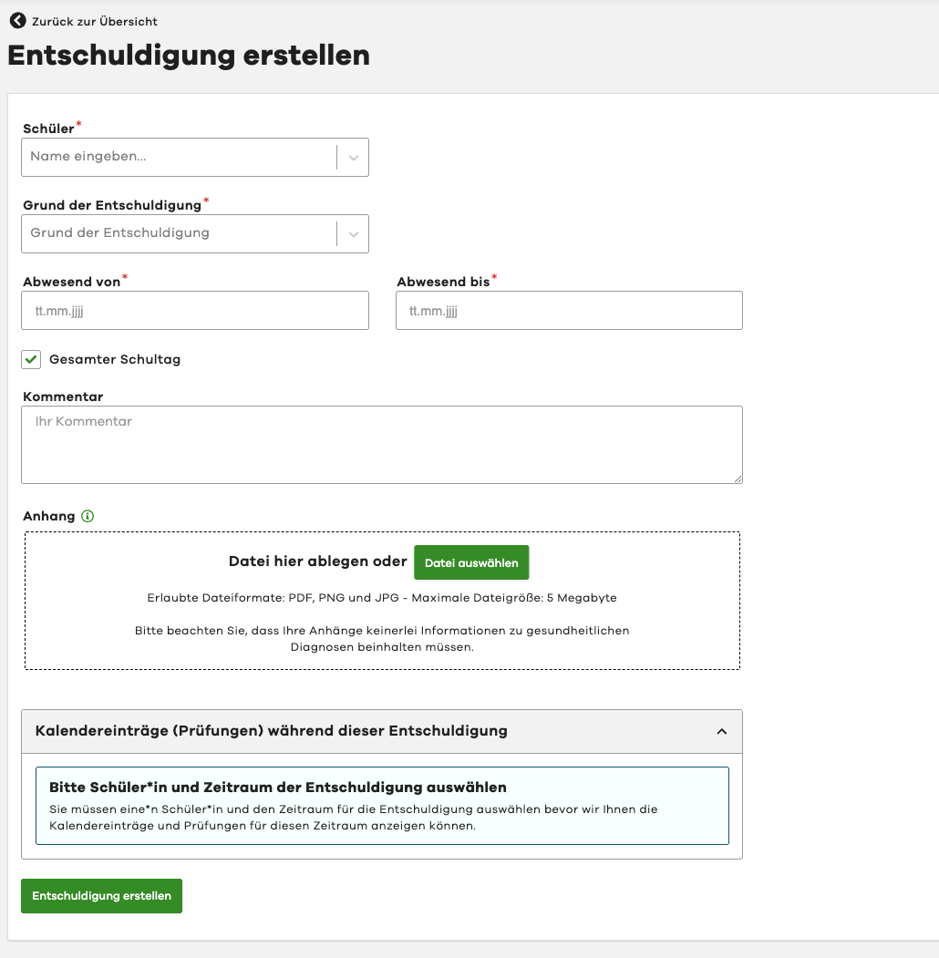Toggle the Gesamter Schultag checkbox

click(32, 359)
